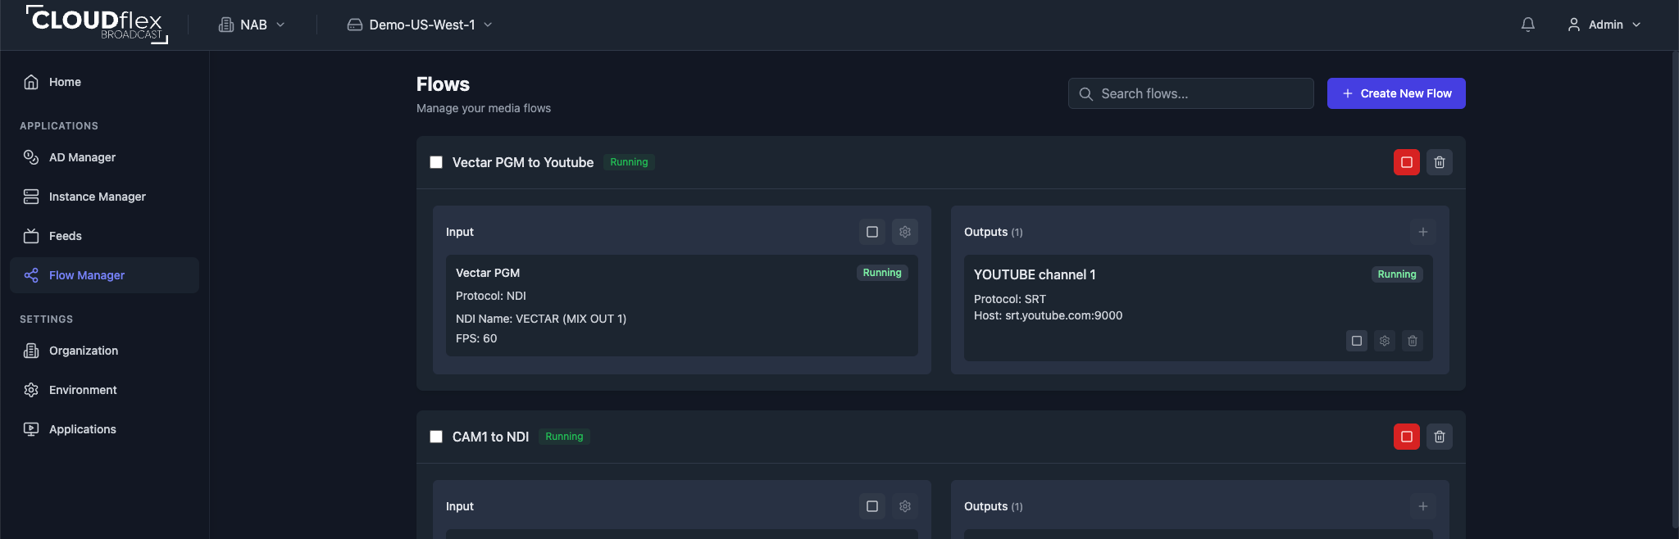1679x539 pixels.
Task: Open the notifications bell
Action: pyautogui.click(x=1528, y=25)
